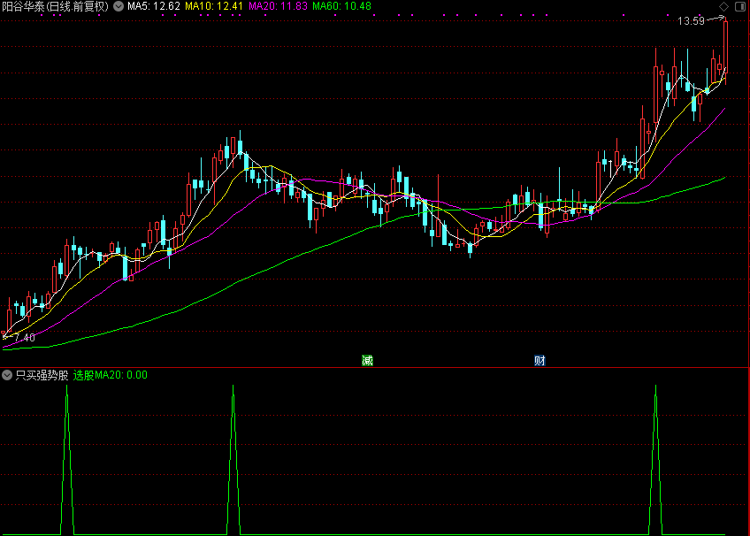Viewport: 750px width, 536px height.
Task: Click the diamond icon at top right
Action: [723, 6]
